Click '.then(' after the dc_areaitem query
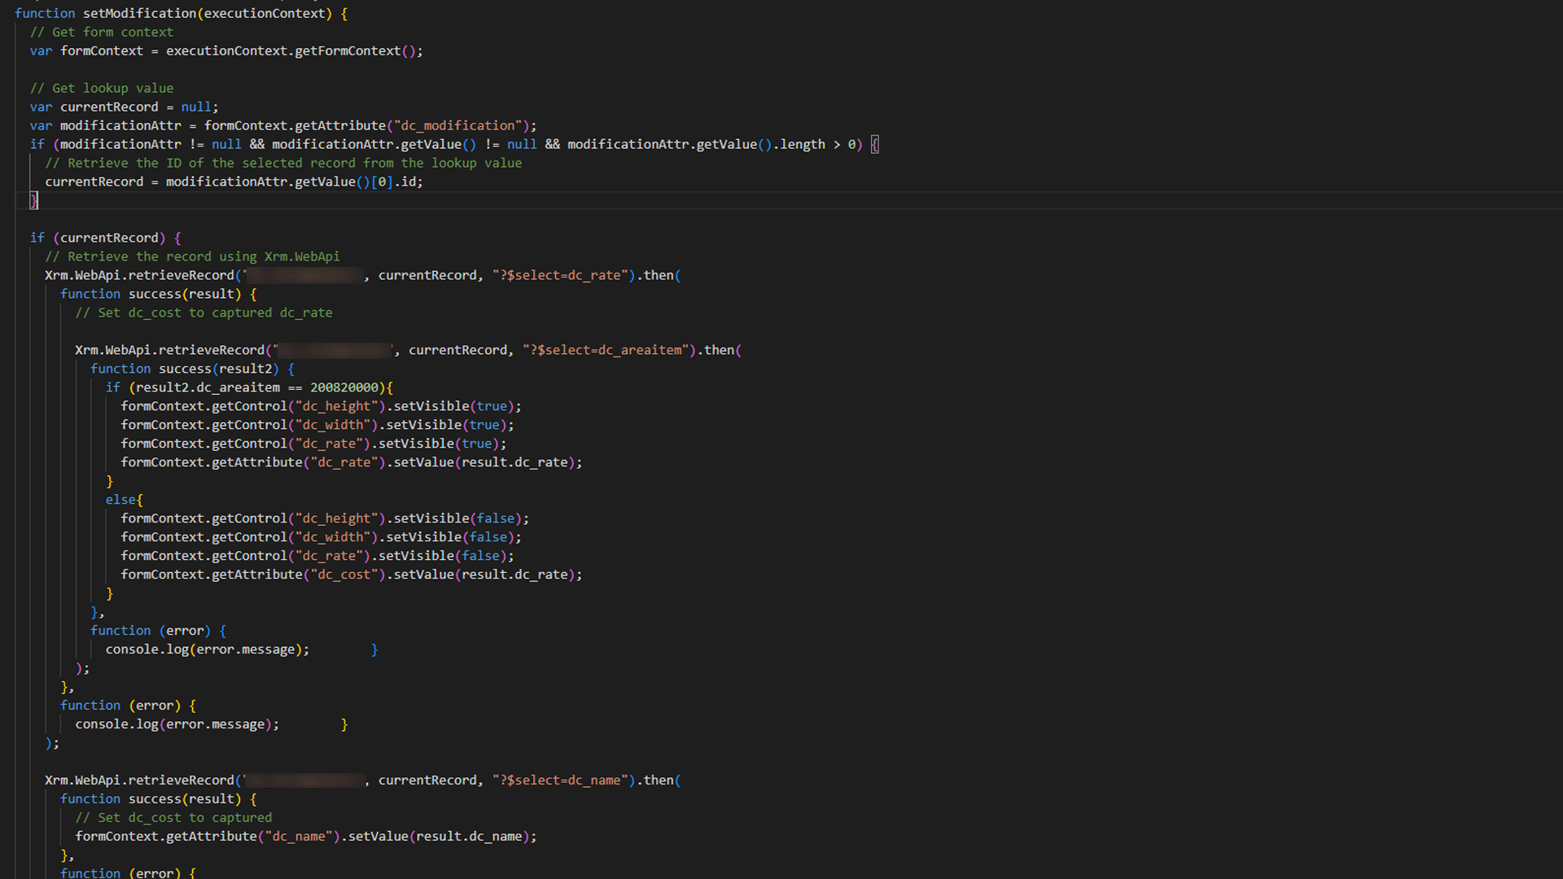Image resolution: width=1563 pixels, height=879 pixels. 719,350
